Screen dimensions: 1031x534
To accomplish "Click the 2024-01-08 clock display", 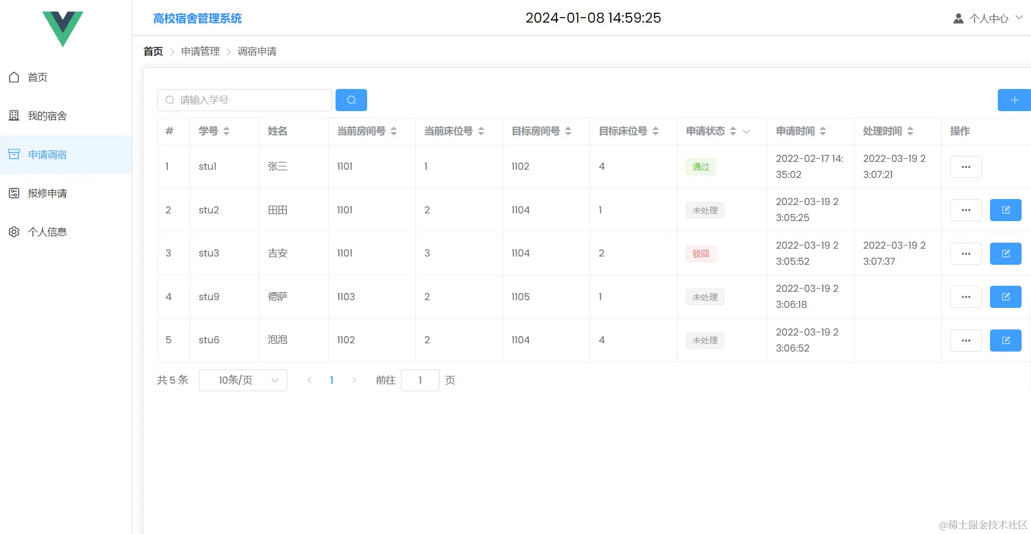I will coord(593,18).
